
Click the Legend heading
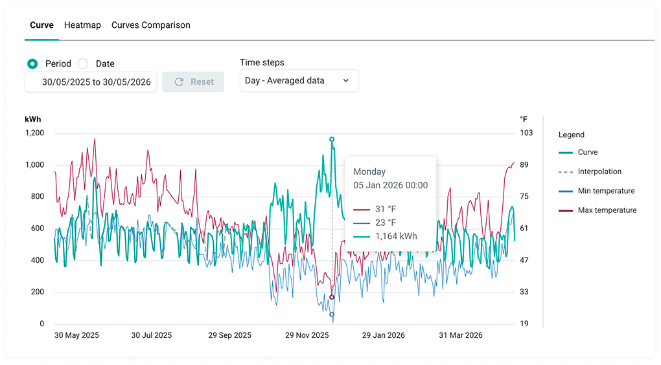pyautogui.click(x=571, y=135)
